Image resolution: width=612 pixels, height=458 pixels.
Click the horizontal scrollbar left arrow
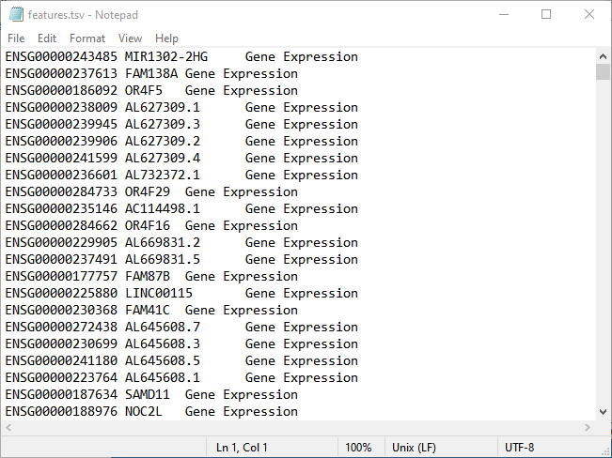(x=8, y=428)
